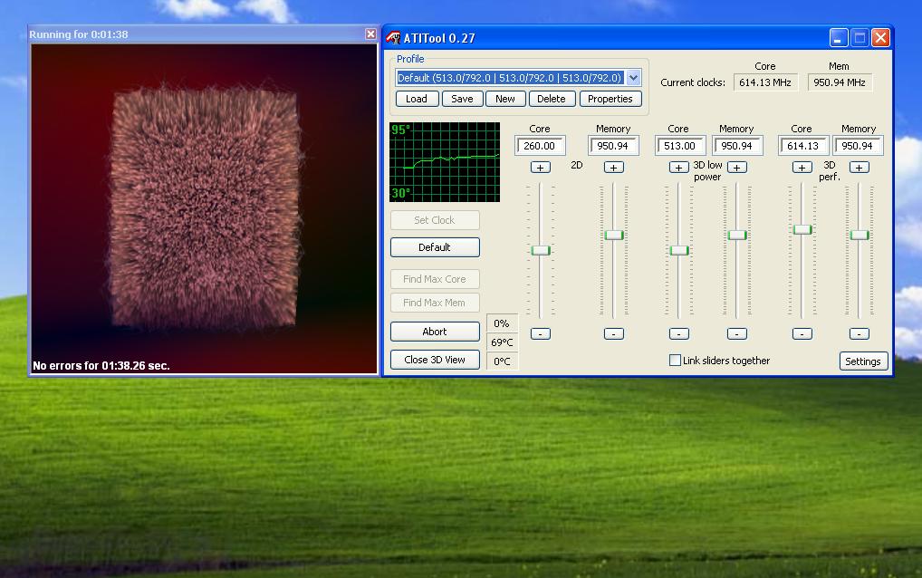This screenshot has height=578, width=922.
Task: Create a New profile
Action: [505, 99]
